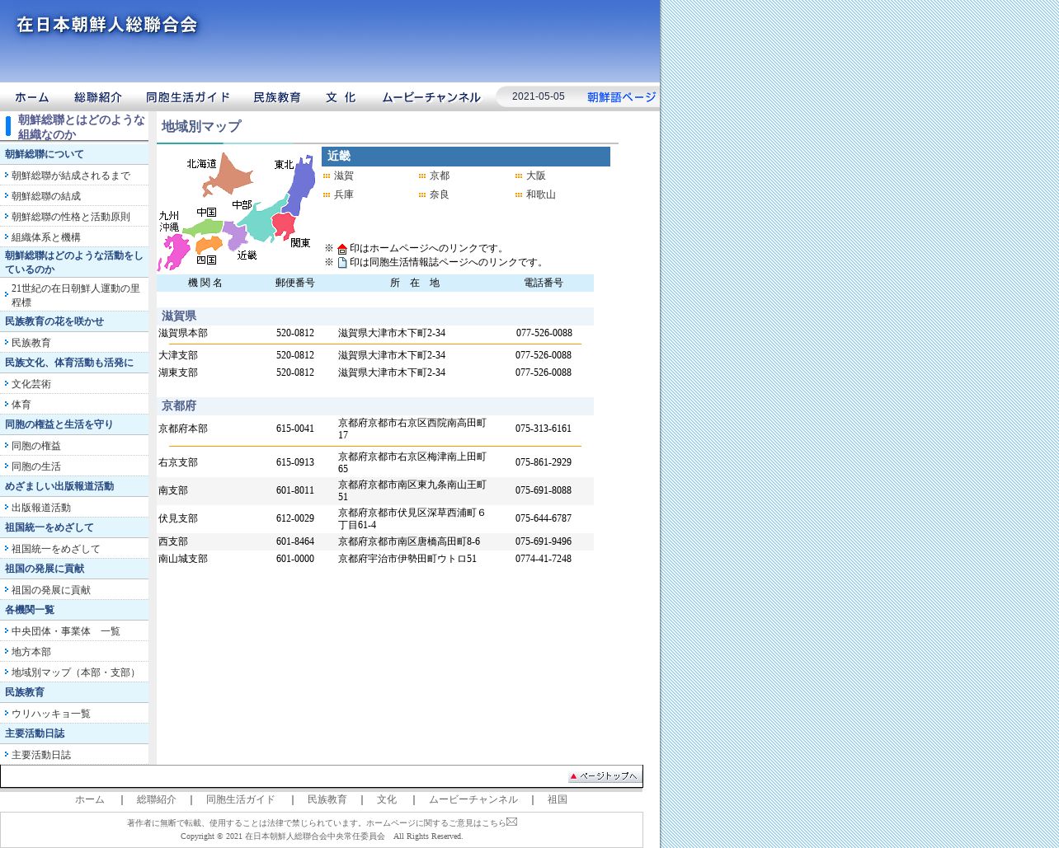Viewport: 1059px width, 848px height.
Task: Open the 同胞生活ガイド navigation menu
Action: pos(188,97)
